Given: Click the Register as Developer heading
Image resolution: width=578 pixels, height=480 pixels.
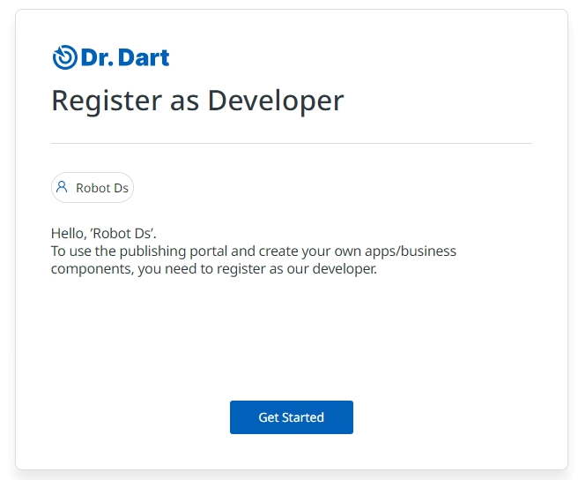Looking at the screenshot, I should [197, 101].
